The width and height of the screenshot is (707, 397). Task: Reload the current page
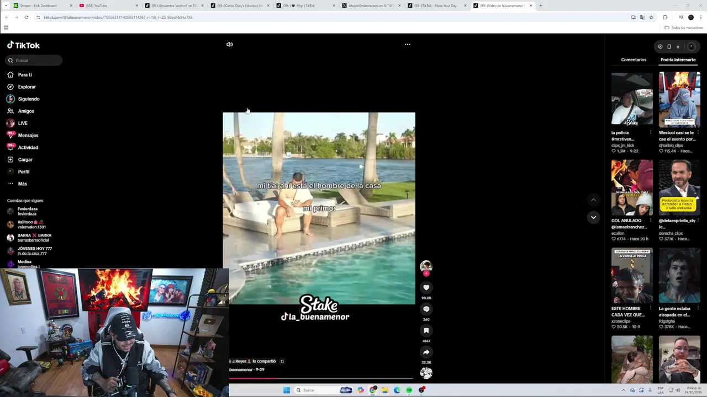click(26, 17)
